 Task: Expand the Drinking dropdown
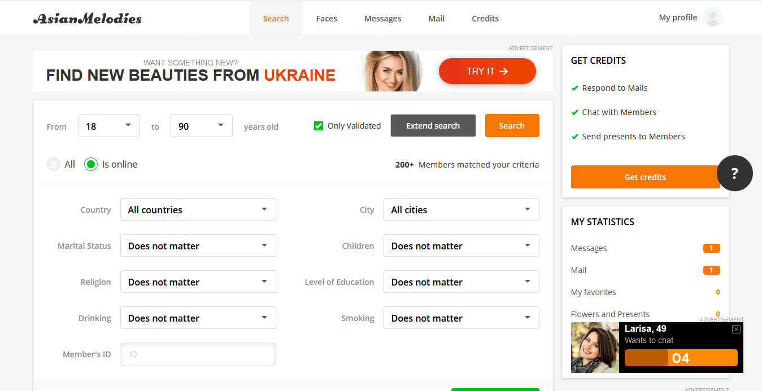[198, 318]
